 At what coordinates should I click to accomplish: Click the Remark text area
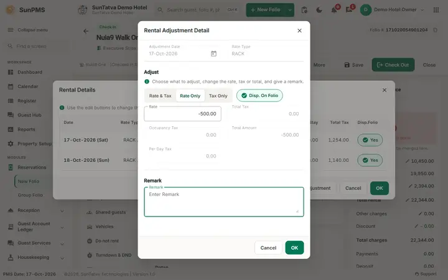pos(224,202)
